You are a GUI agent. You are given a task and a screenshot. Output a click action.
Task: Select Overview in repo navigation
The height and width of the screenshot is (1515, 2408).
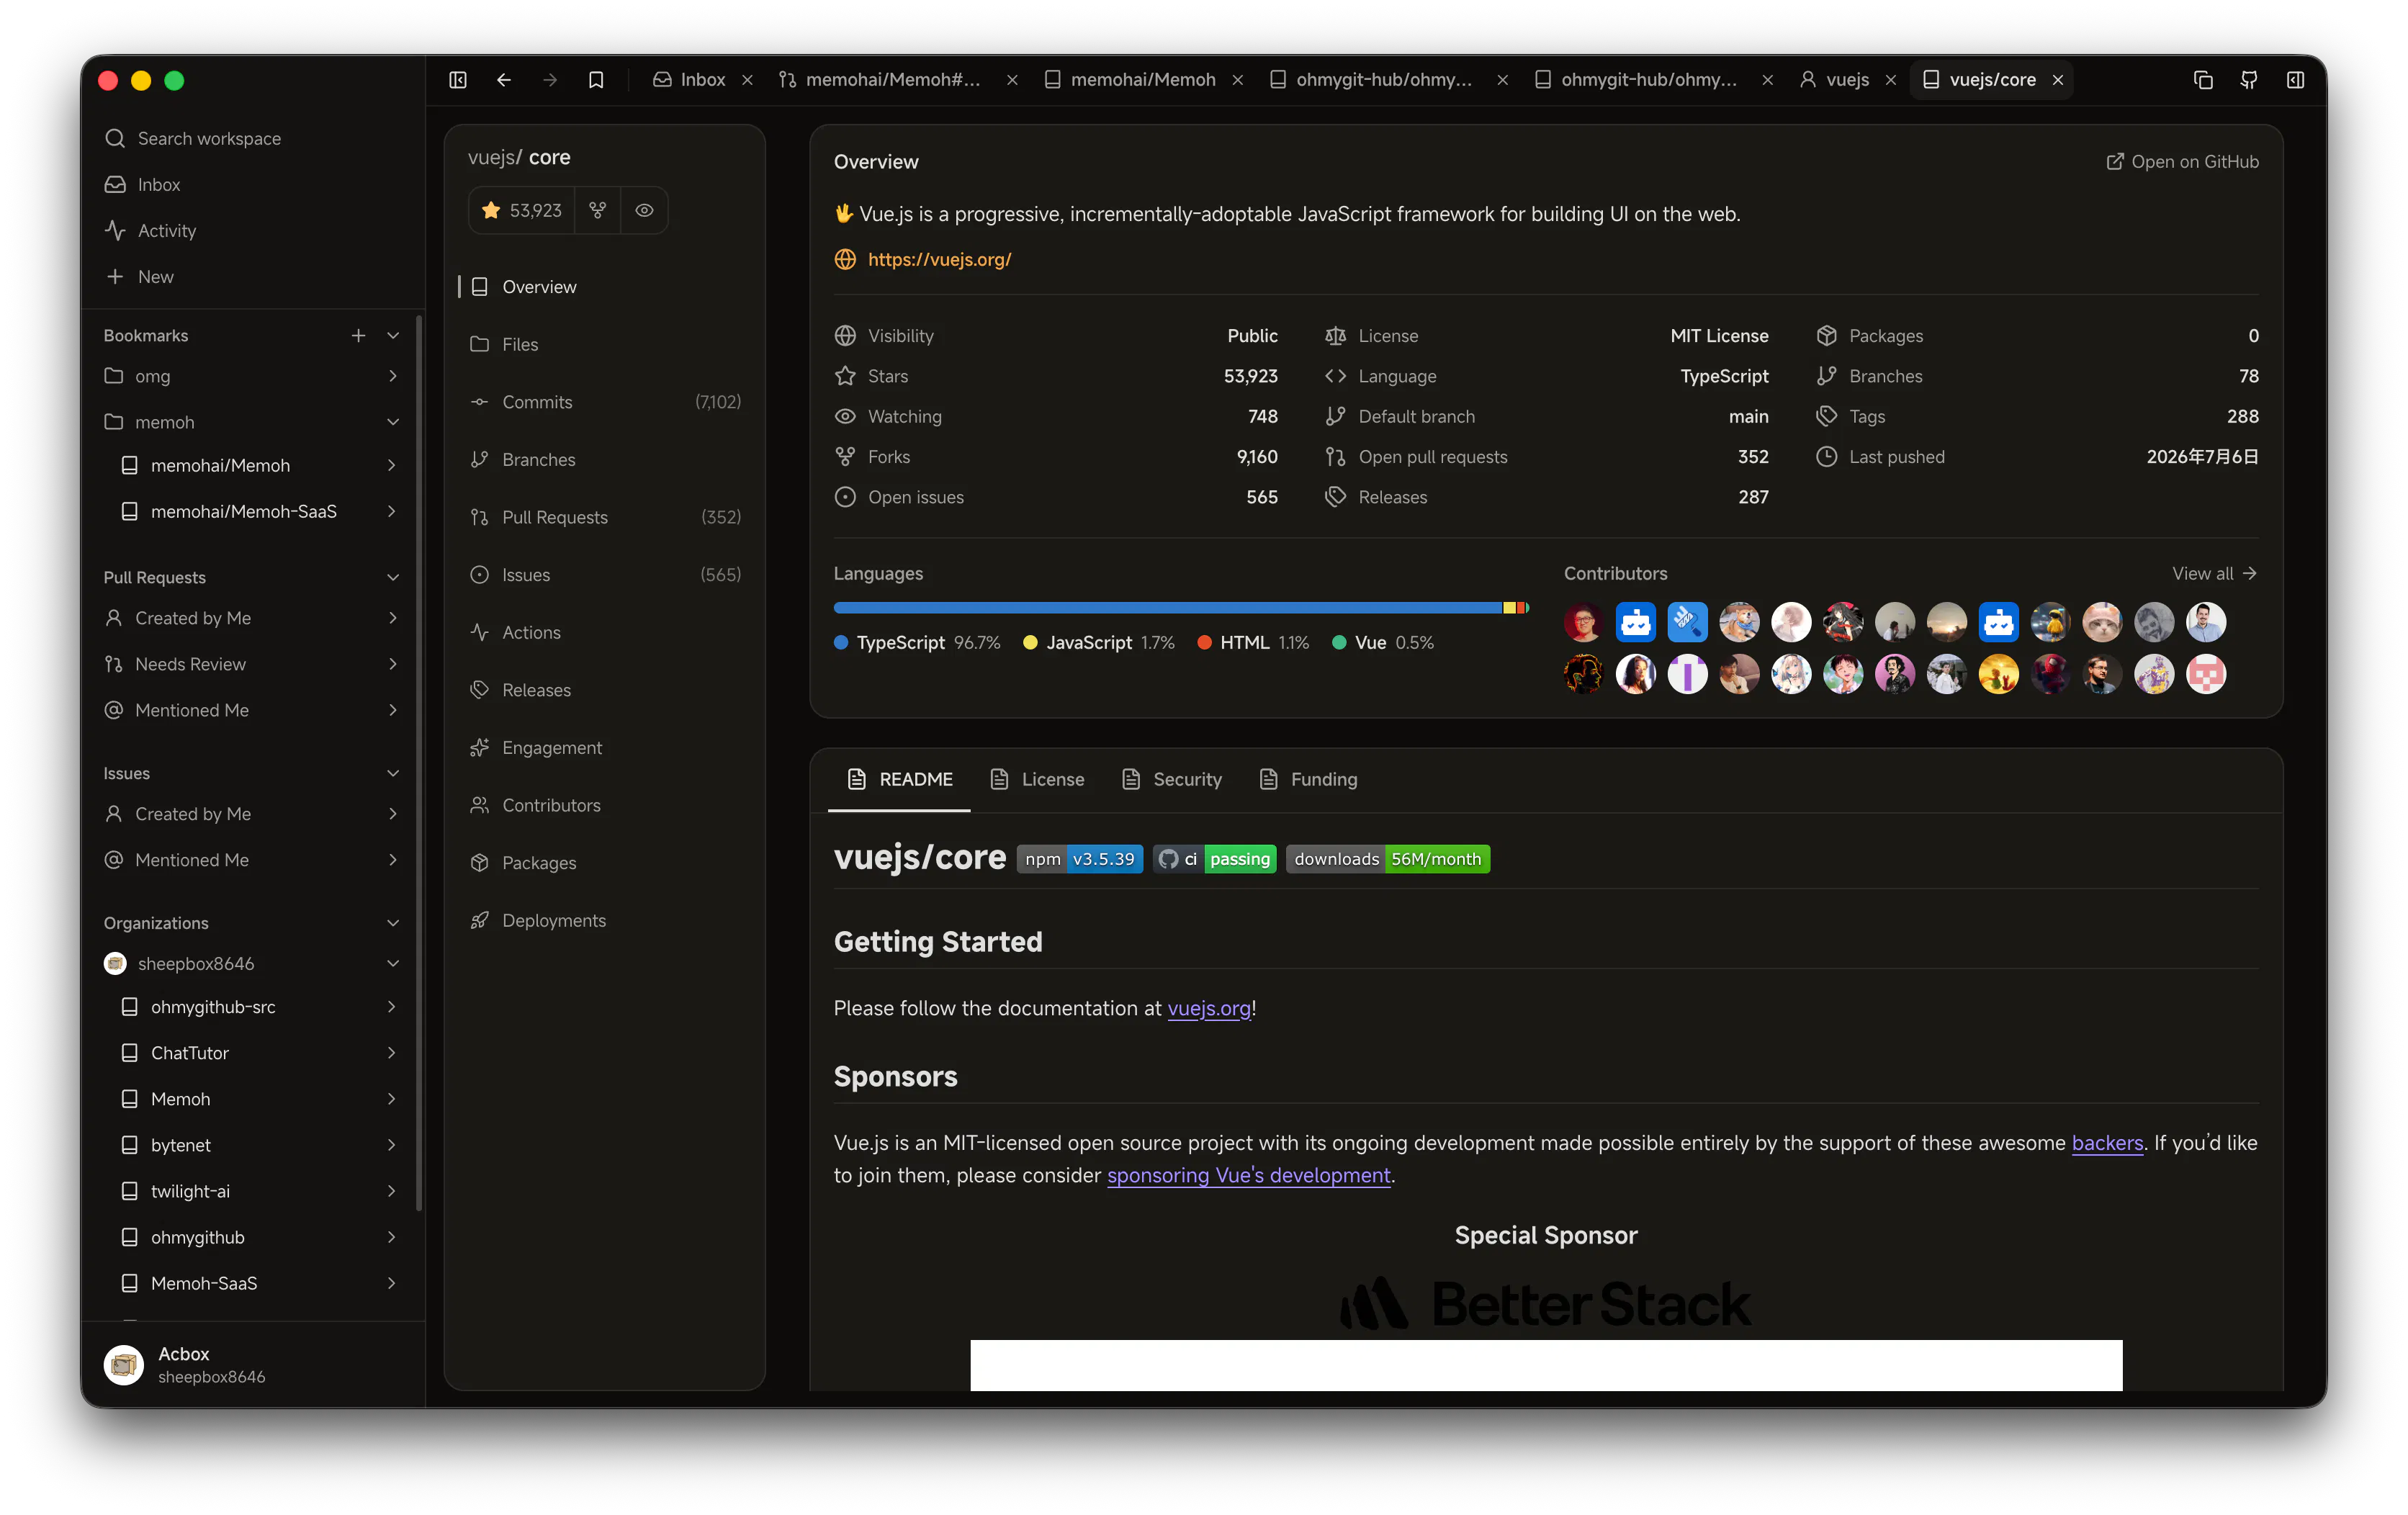click(x=604, y=287)
